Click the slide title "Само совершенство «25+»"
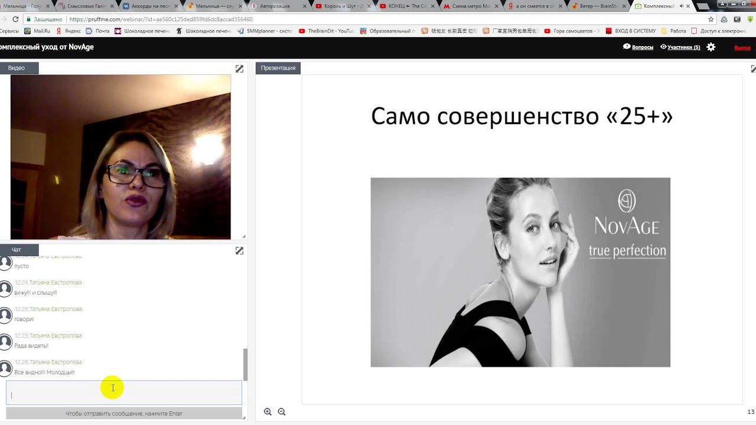Image resolution: width=756 pixels, height=425 pixels. (522, 116)
